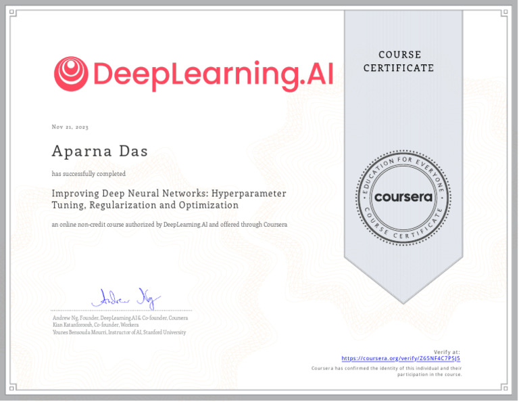Click the 'an online non-credit course' line
The height and width of the screenshot is (402, 519).
tap(170, 225)
